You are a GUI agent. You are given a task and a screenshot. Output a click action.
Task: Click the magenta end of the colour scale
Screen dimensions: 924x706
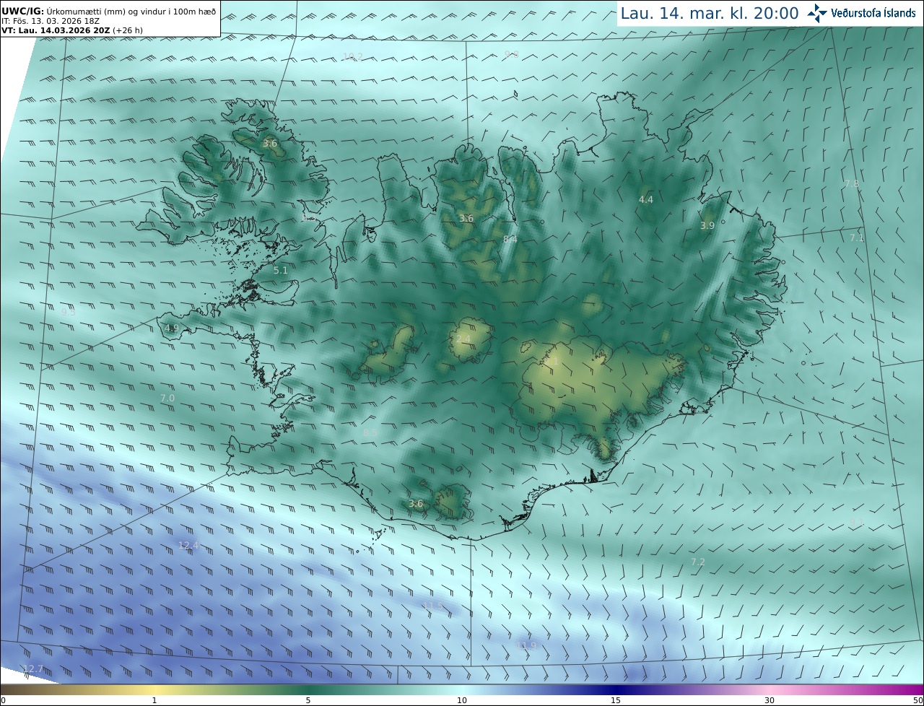tap(913, 689)
